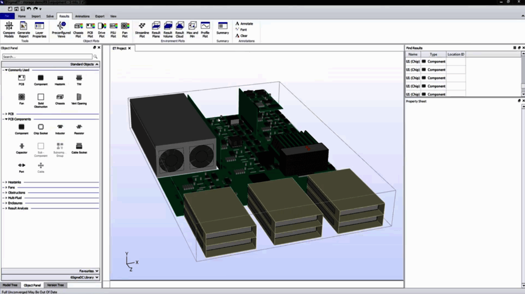
Task: Insert a Result Plane
Action: click(x=156, y=29)
